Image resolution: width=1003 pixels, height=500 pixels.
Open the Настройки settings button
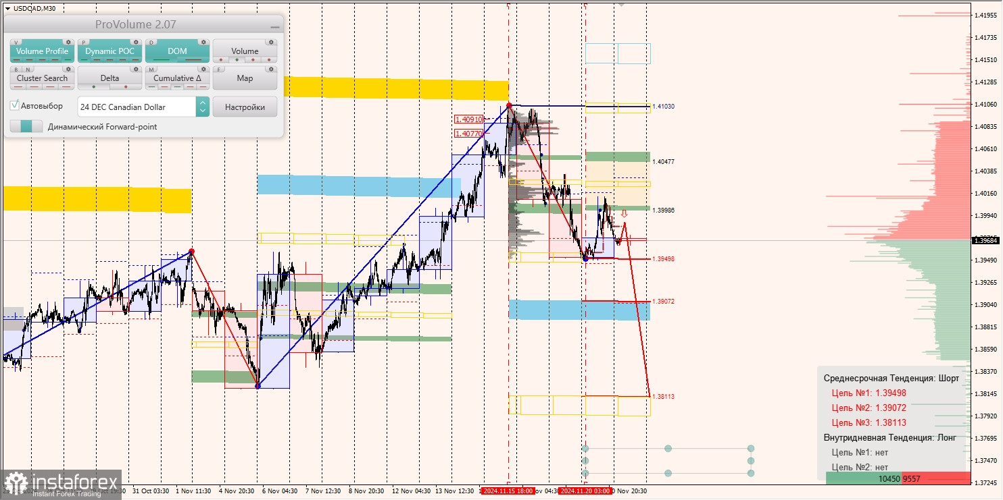pyautogui.click(x=245, y=107)
